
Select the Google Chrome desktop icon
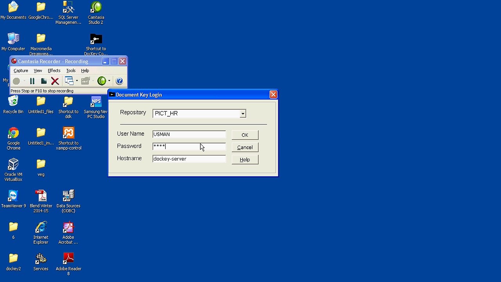pyautogui.click(x=13, y=139)
